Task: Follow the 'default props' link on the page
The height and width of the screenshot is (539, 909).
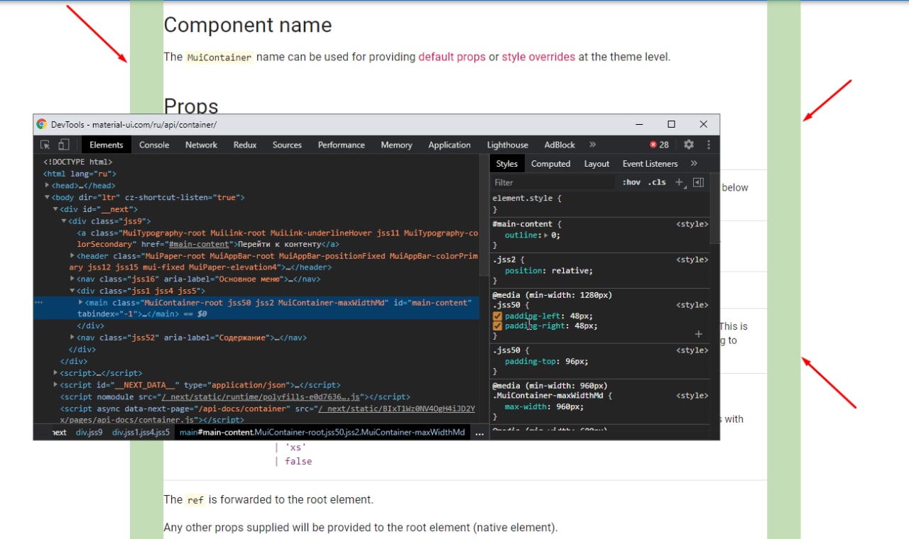Action: (x=452, y=57)
